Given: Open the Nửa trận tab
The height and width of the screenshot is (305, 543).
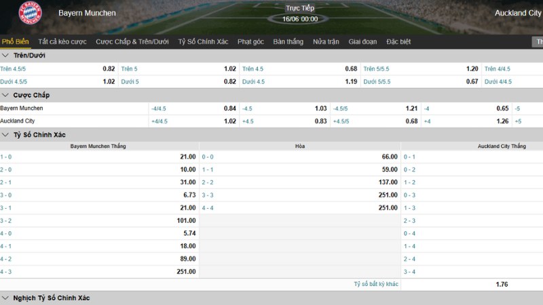Looking at the screenshot, I should coord(326,41).
